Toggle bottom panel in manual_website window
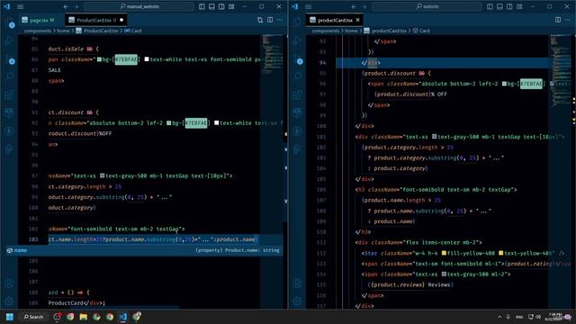 click(x=212, y=6)
